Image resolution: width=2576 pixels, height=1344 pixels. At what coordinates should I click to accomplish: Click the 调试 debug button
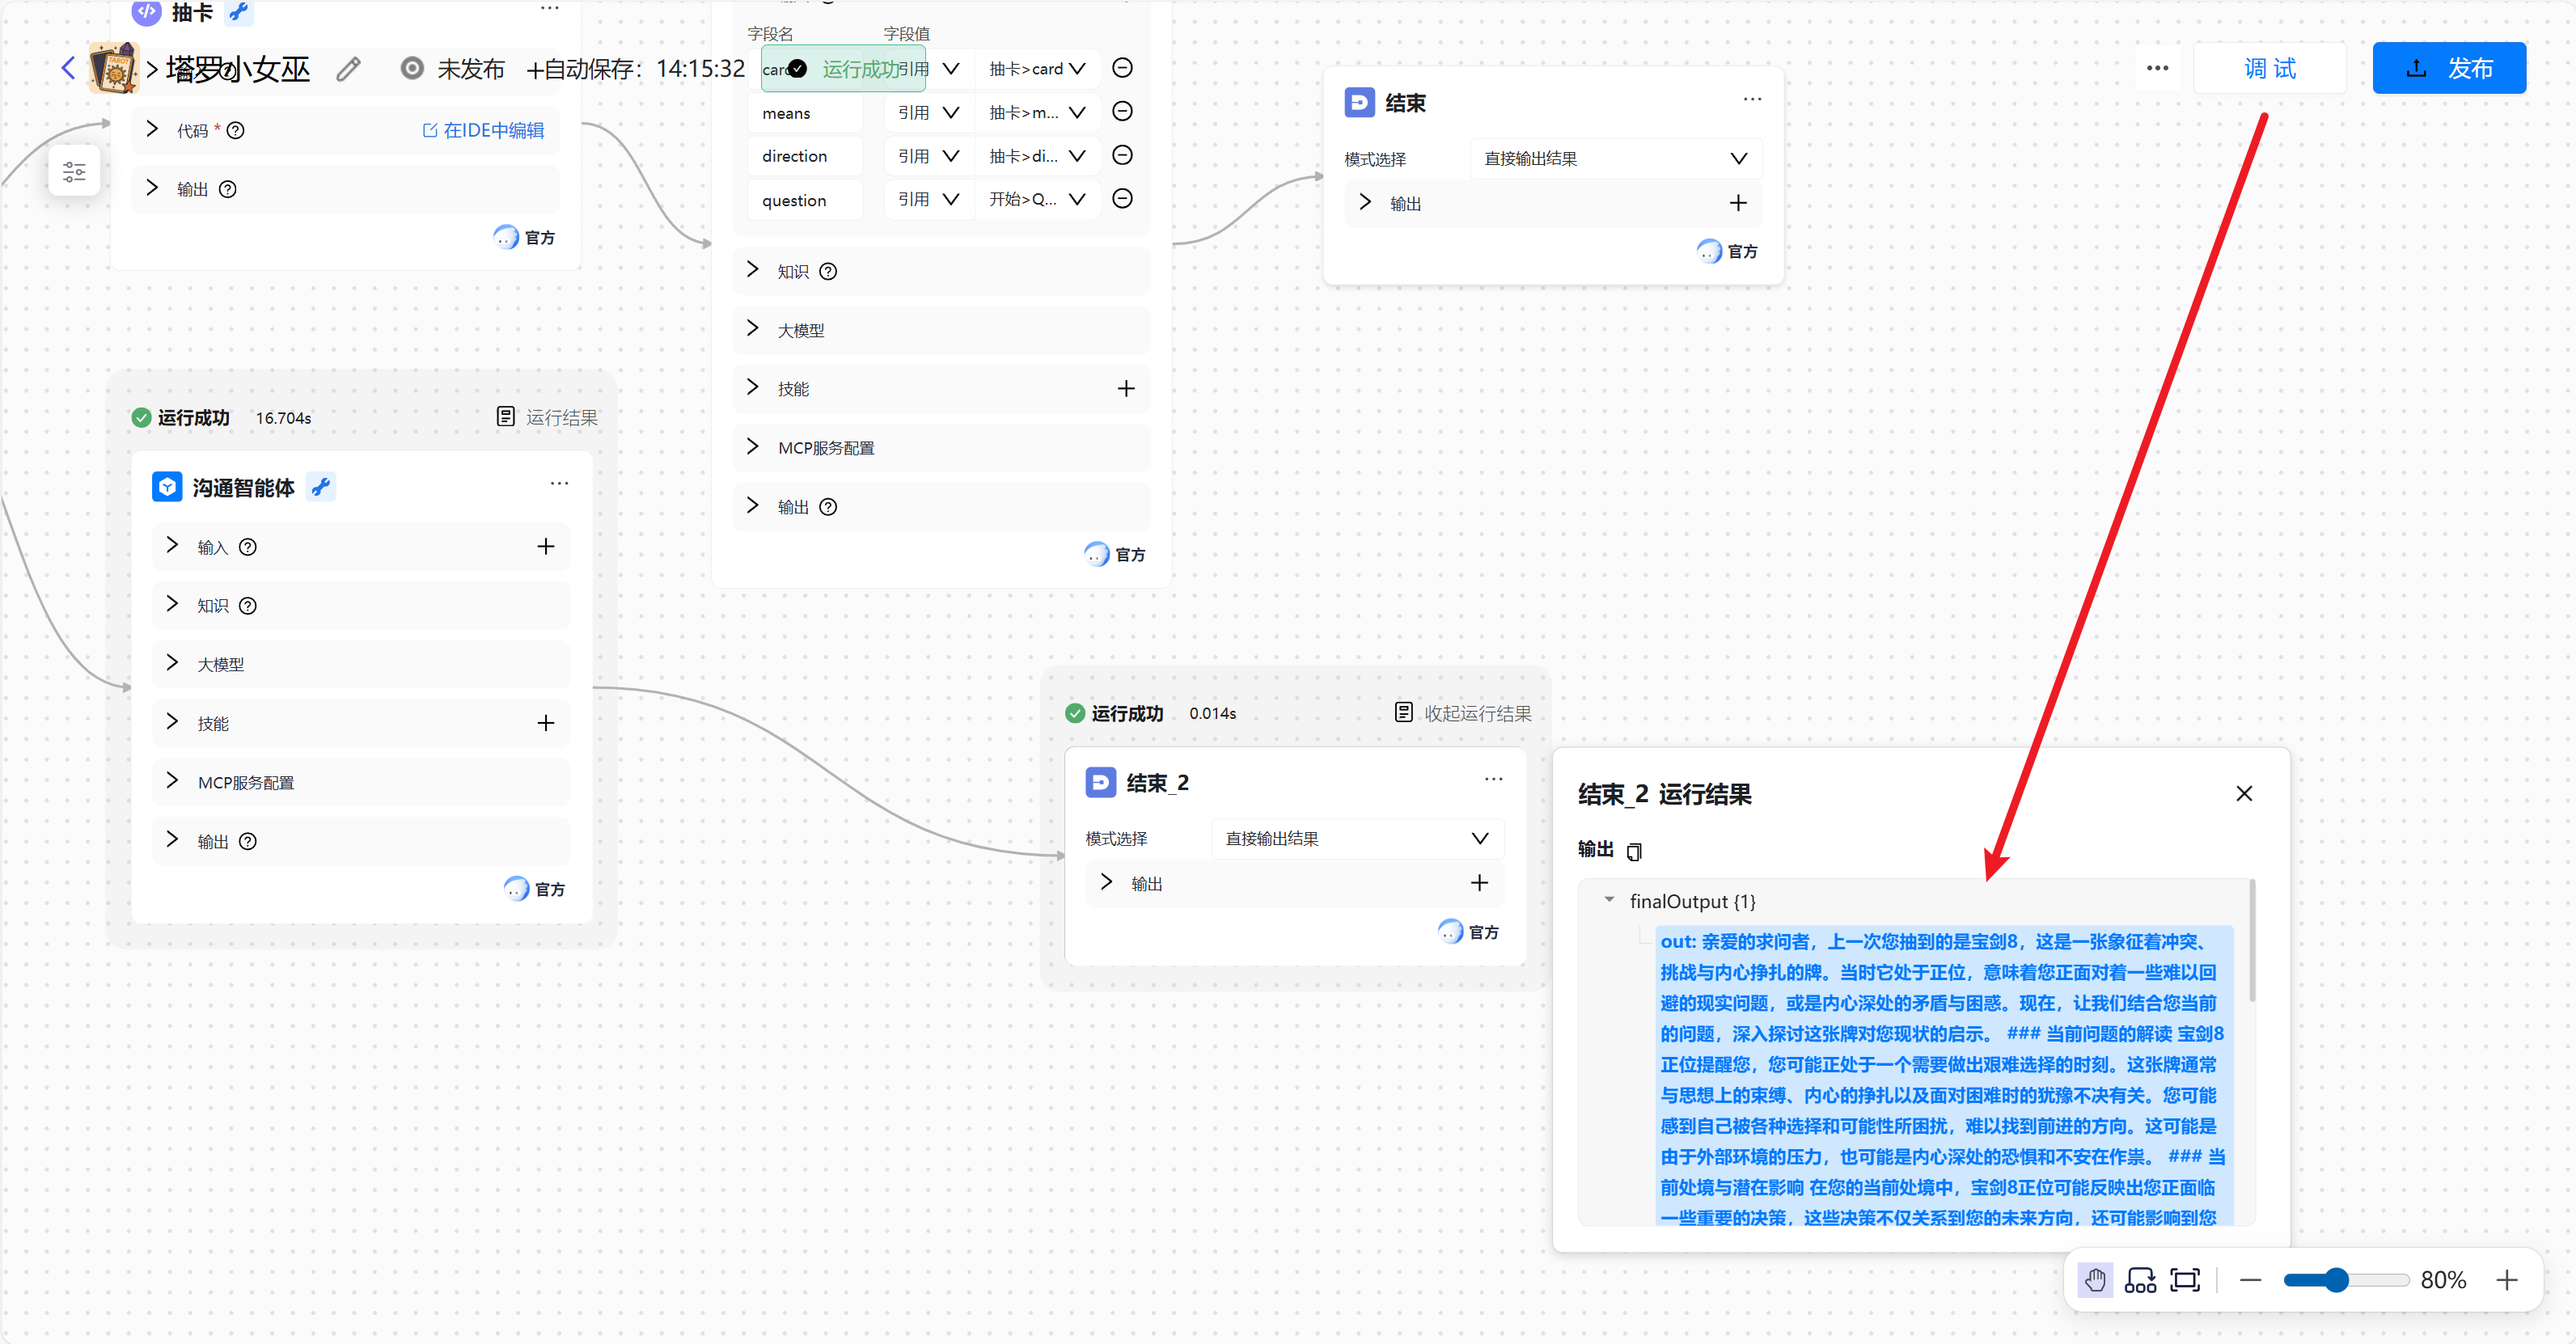click(2269, 68)
